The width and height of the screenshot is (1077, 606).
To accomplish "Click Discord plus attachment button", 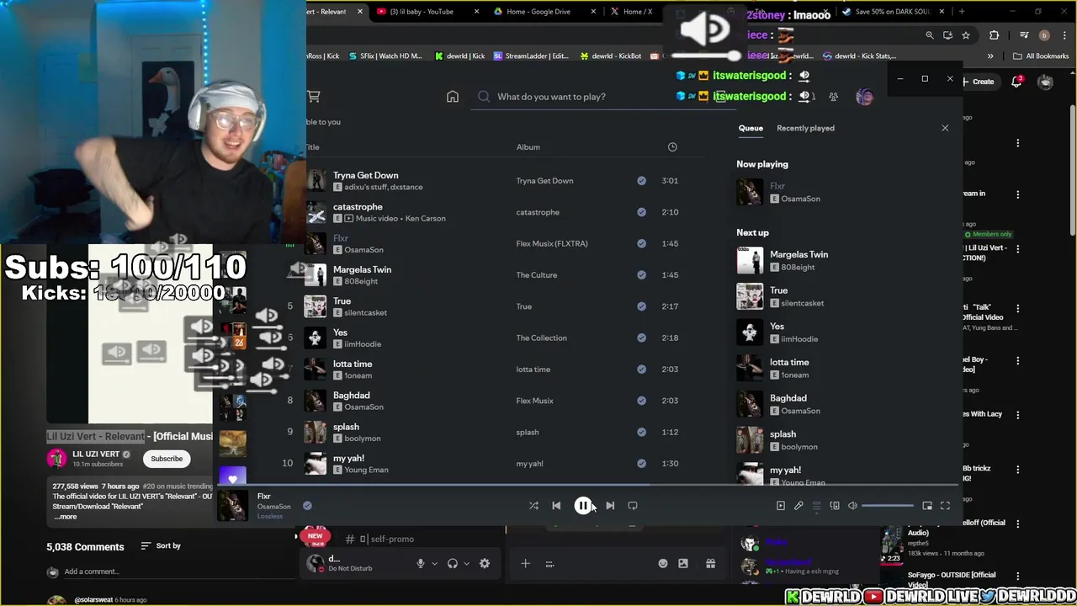I will [525, 564].
